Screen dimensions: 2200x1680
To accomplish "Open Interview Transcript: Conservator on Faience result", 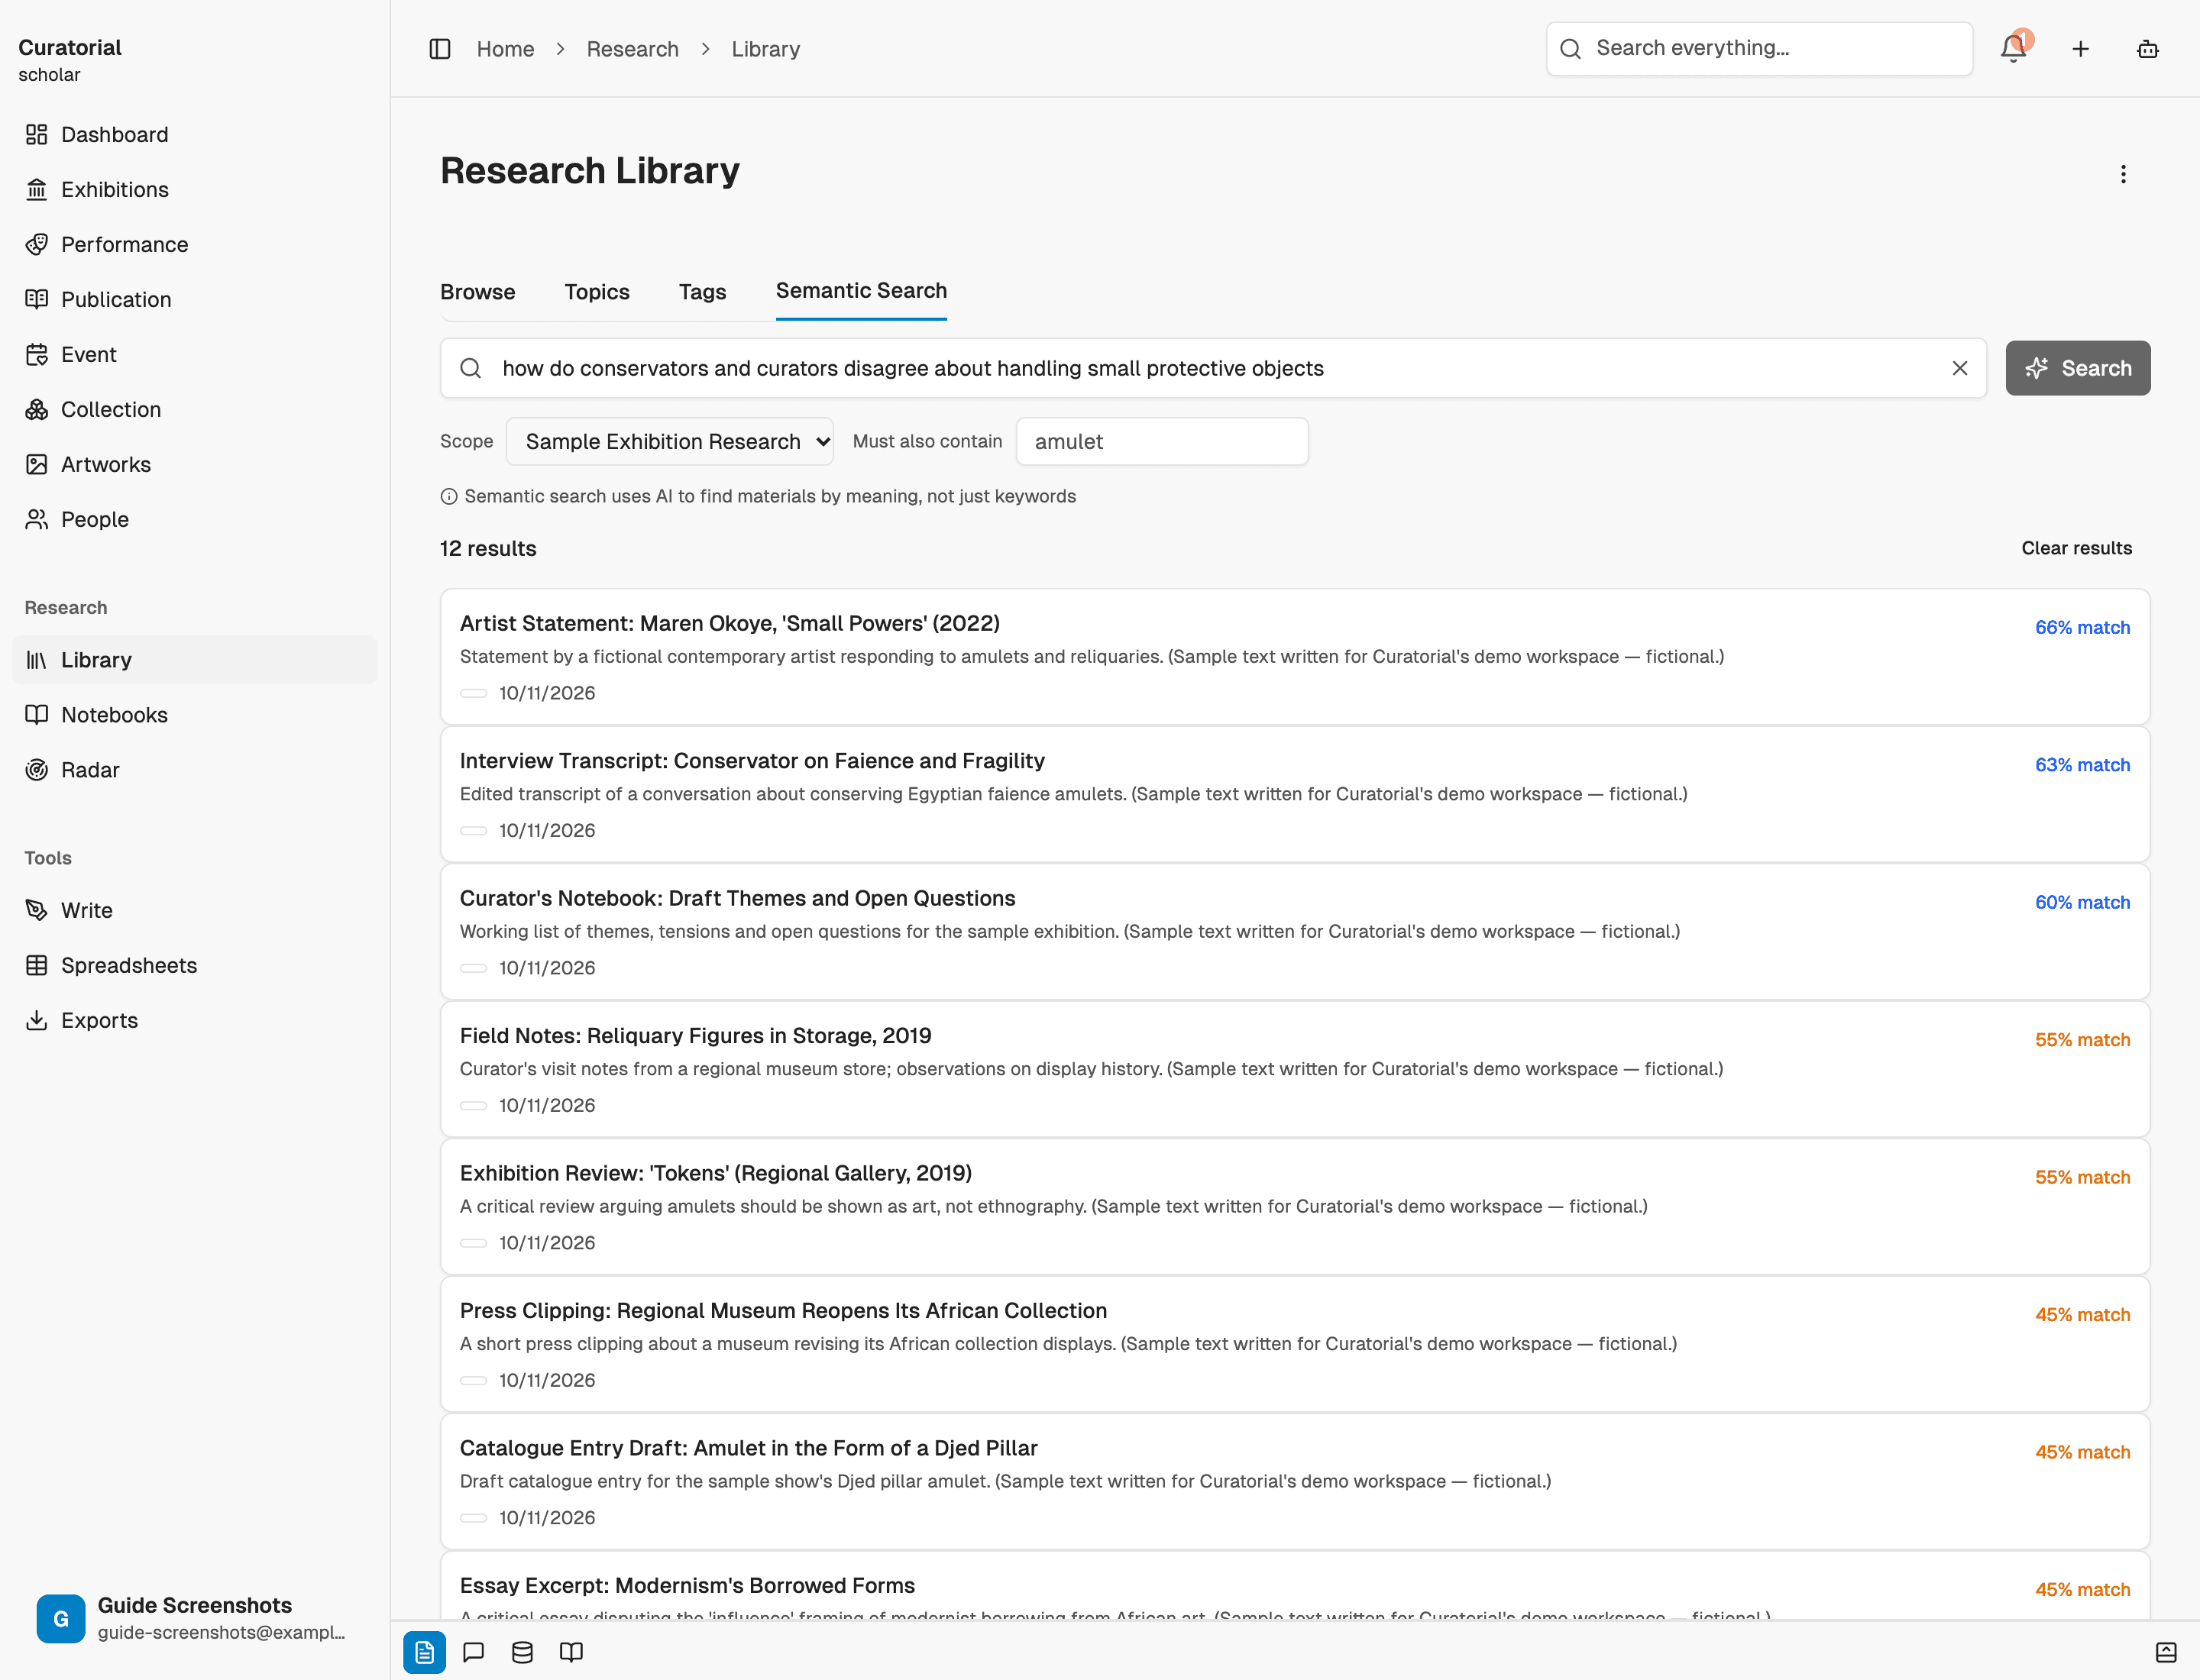I will pyautogui.click(x=1296, y=794).
